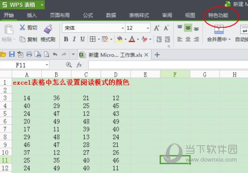Expand the borders dropdown arrow
This screenshot has width=248, height=173.
[x=99, y=39]
